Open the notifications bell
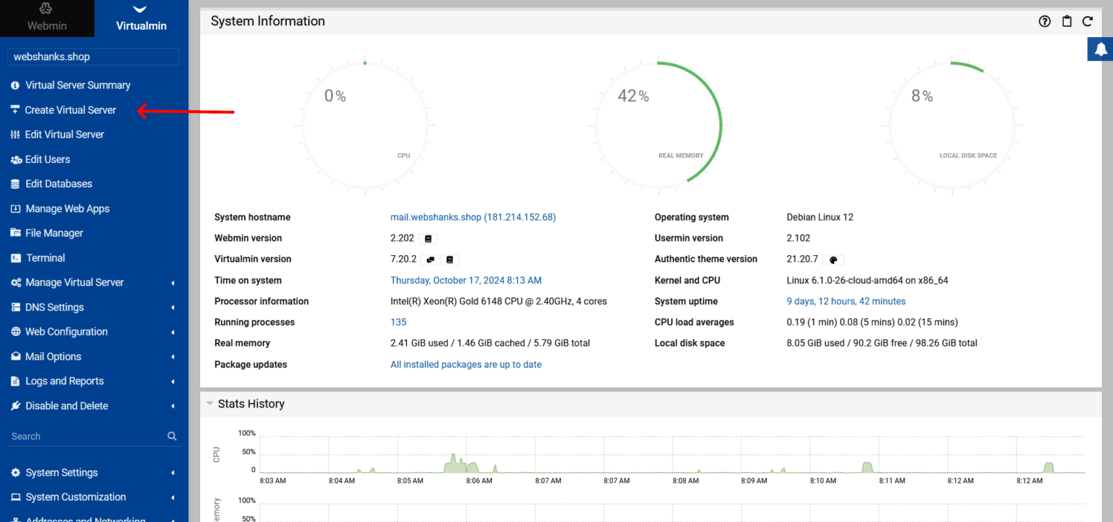 click(x=1100, y=49)
